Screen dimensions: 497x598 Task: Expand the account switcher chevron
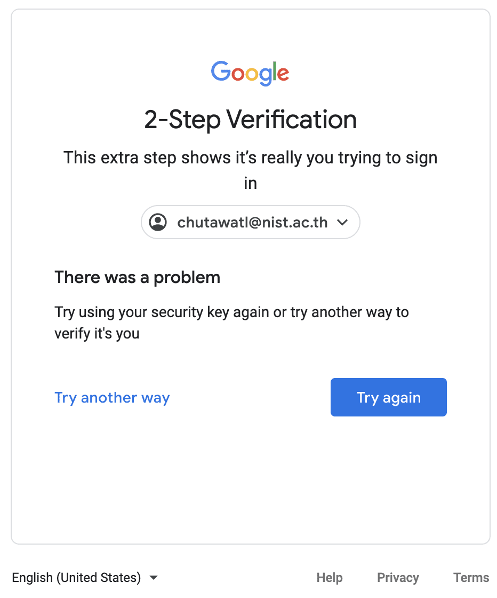pyautogui.click(x=343, y=222)
